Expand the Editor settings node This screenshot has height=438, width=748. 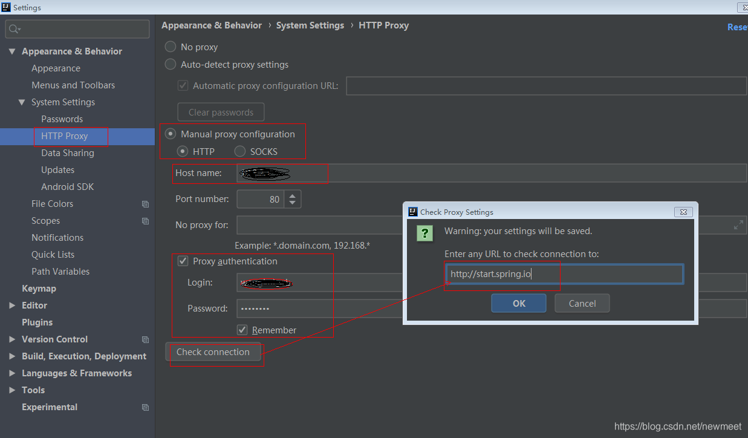(12, 306)
